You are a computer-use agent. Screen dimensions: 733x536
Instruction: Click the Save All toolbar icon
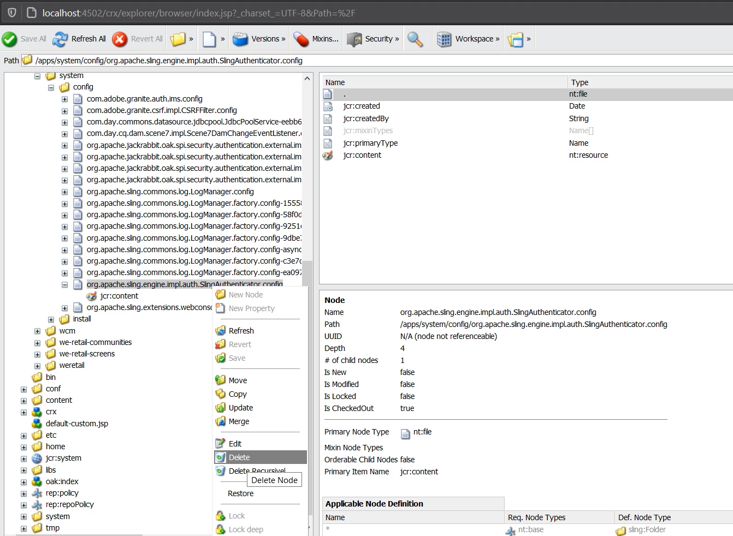9,39
